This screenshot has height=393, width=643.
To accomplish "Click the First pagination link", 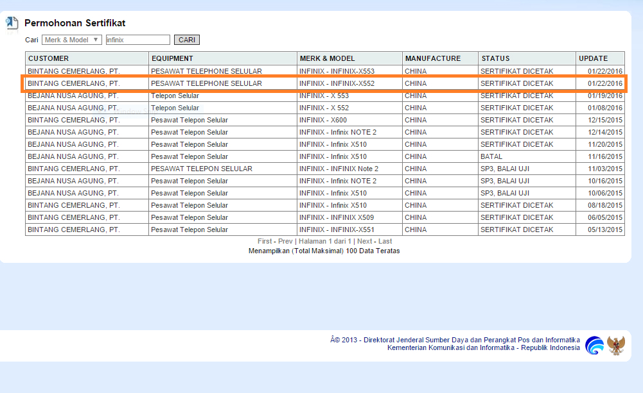I will point(265,241).
